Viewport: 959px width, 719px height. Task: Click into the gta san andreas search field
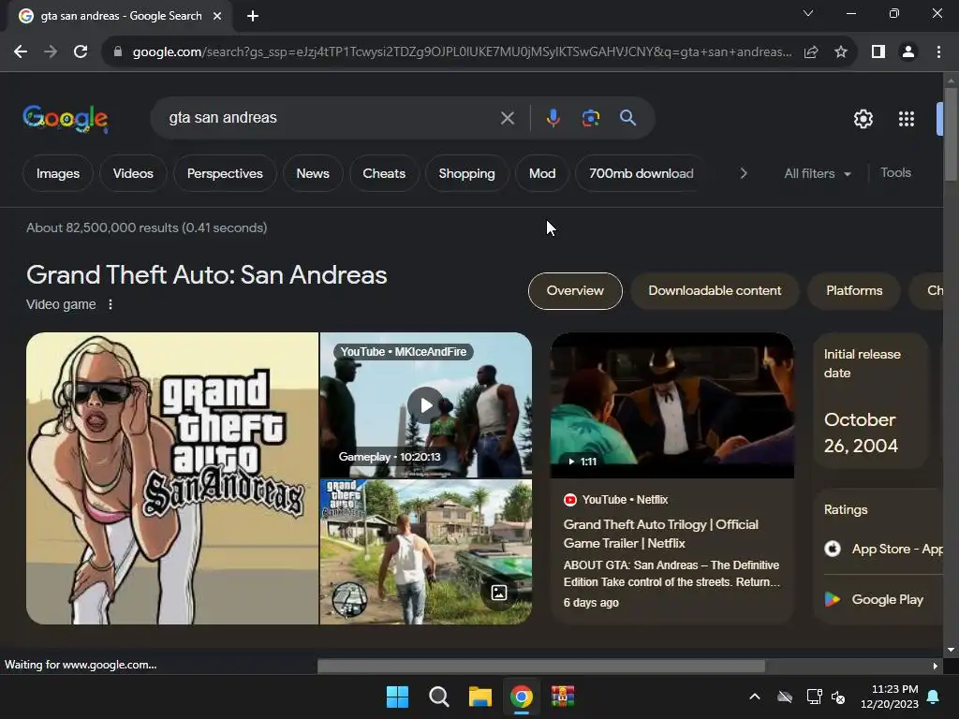[x=331, y=117]
